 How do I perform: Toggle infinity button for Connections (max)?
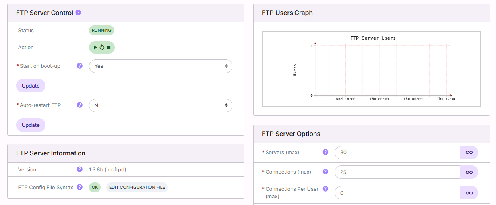pyautogui.click(x=469, y=172)
